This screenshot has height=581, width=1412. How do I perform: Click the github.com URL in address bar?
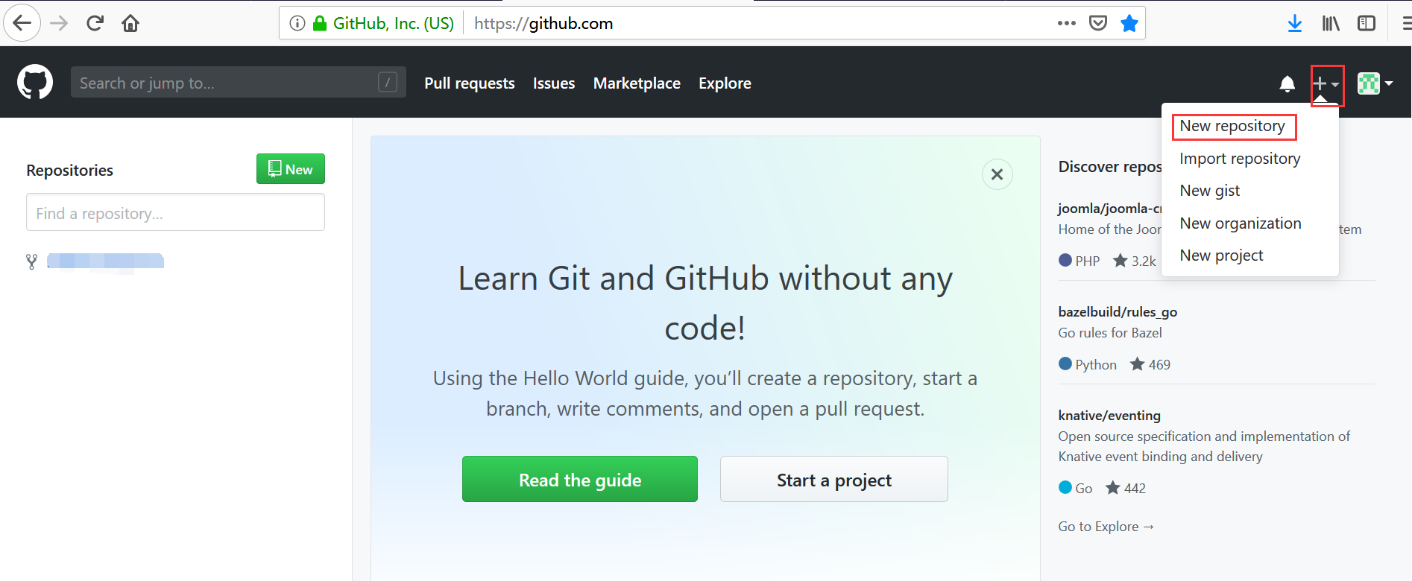[x=543, y=23]
